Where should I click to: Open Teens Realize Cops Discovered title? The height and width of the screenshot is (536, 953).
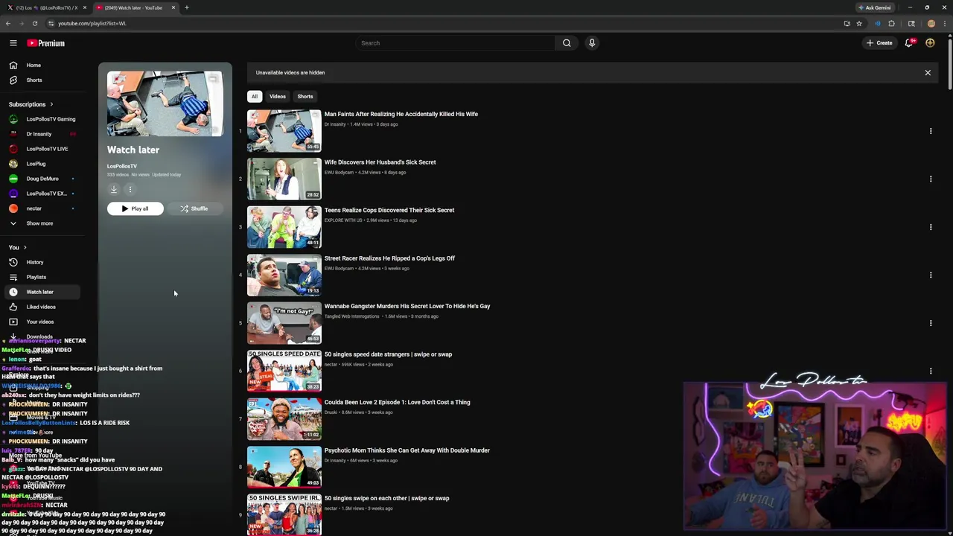point(389,210)
